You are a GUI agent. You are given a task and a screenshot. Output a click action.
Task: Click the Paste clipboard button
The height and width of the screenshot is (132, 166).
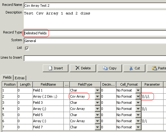157,68
